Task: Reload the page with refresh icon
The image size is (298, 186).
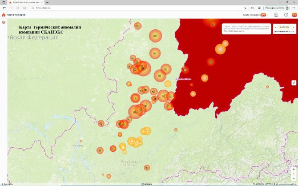Action: click(18, 8)
